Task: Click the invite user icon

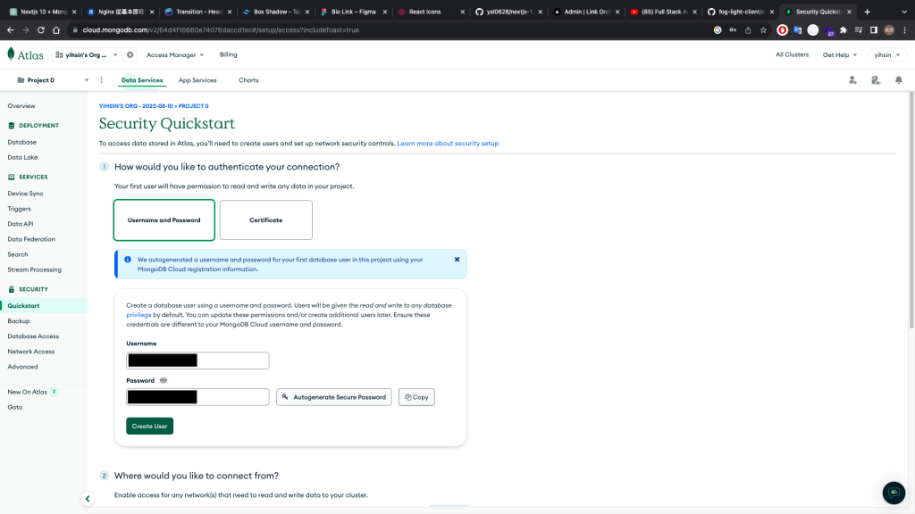Action: tap(852, 80)
